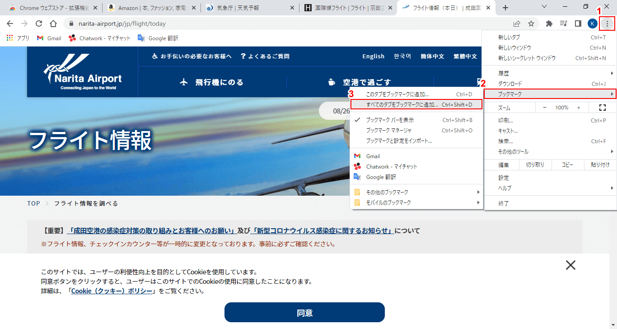Increase zoom with the plus button
The width and height of the screenshot is (617, 329).
(579, 108)
